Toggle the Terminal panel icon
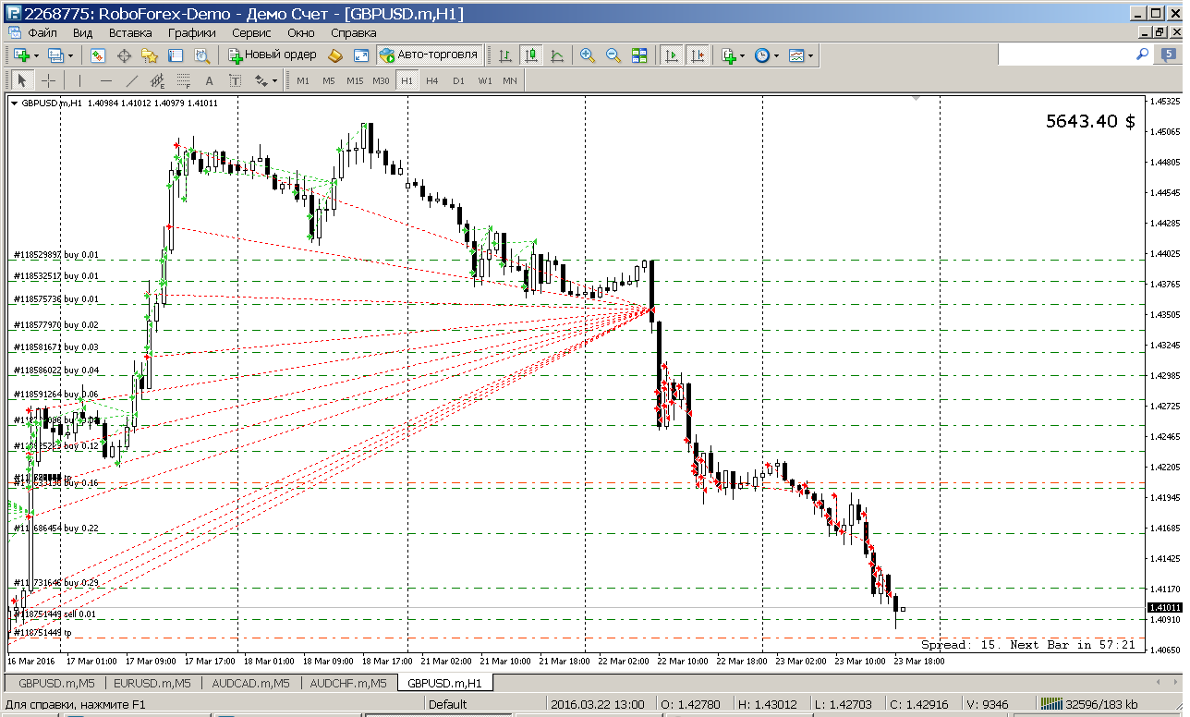 pos(176,55)
